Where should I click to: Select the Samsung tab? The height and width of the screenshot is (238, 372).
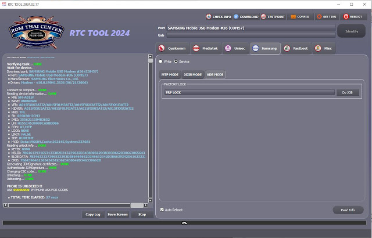[265, 48]
